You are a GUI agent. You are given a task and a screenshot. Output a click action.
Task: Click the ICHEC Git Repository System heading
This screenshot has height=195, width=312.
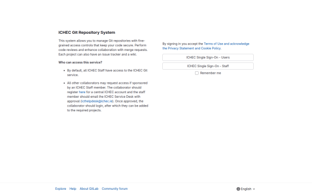[x=87, y=32]
